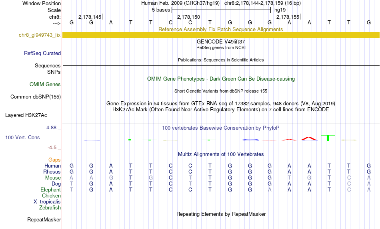
Task: Click the 2,178,155 position marker
Action: (x=288, y=17)
